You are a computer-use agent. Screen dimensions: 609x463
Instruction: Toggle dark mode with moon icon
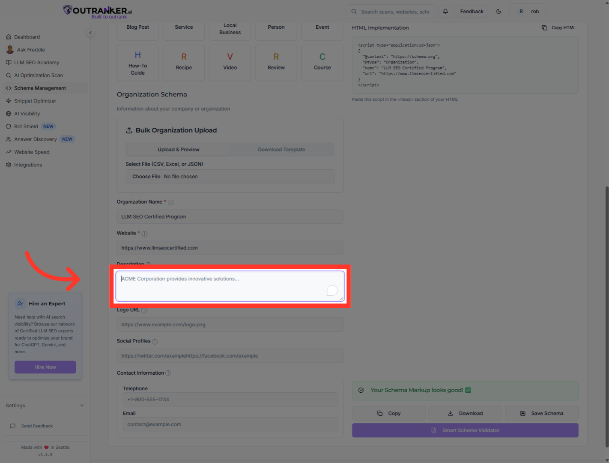[499, 12]
